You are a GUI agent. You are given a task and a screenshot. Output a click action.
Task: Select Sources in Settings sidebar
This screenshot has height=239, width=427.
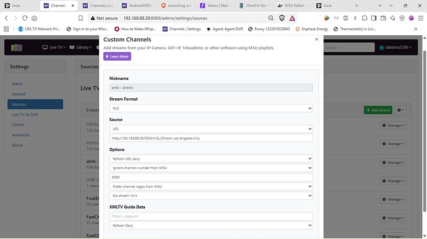pos(35,104)
